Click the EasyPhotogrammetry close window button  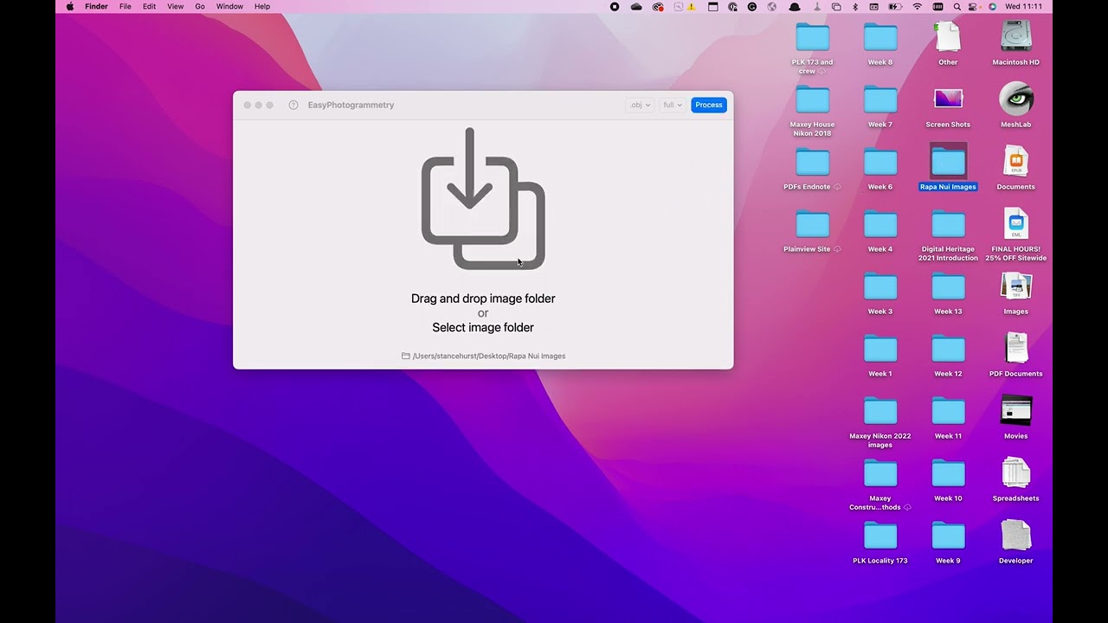click(x=248, y=105)
